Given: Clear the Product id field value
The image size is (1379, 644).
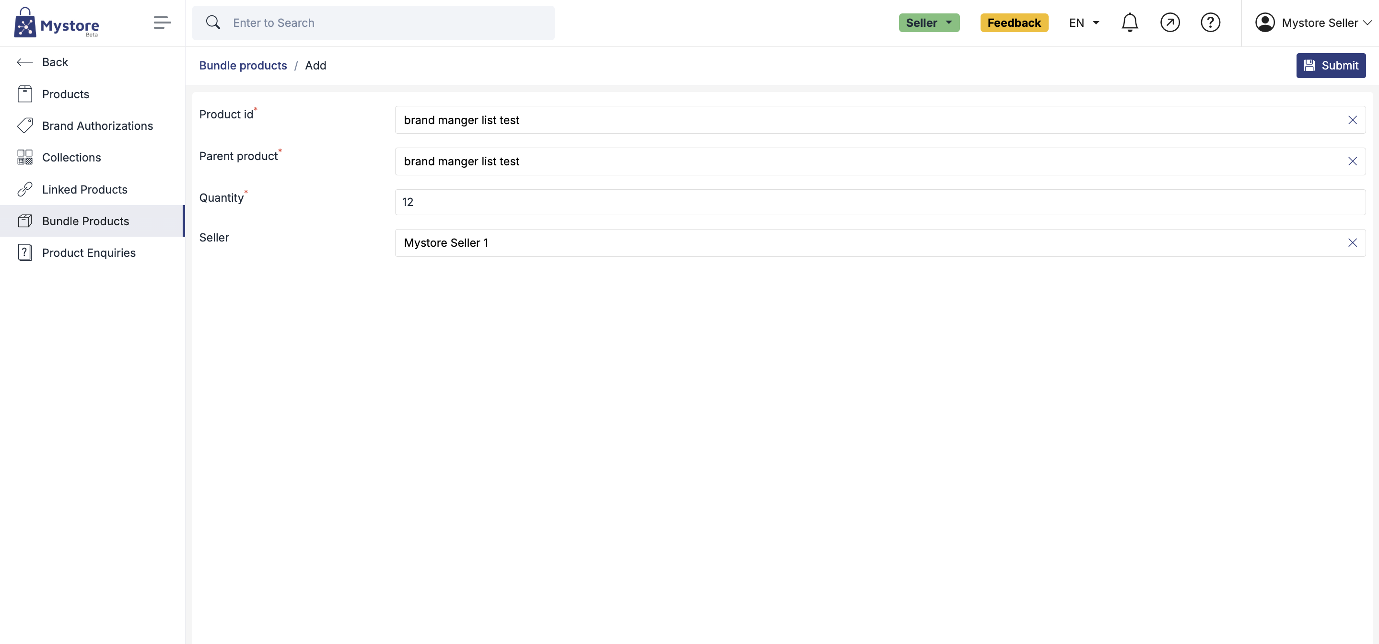Looking at the screenshot, I should click(1352, 120).
